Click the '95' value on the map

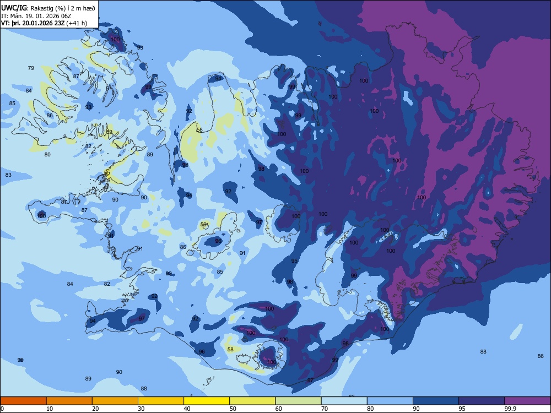point(294,261)
